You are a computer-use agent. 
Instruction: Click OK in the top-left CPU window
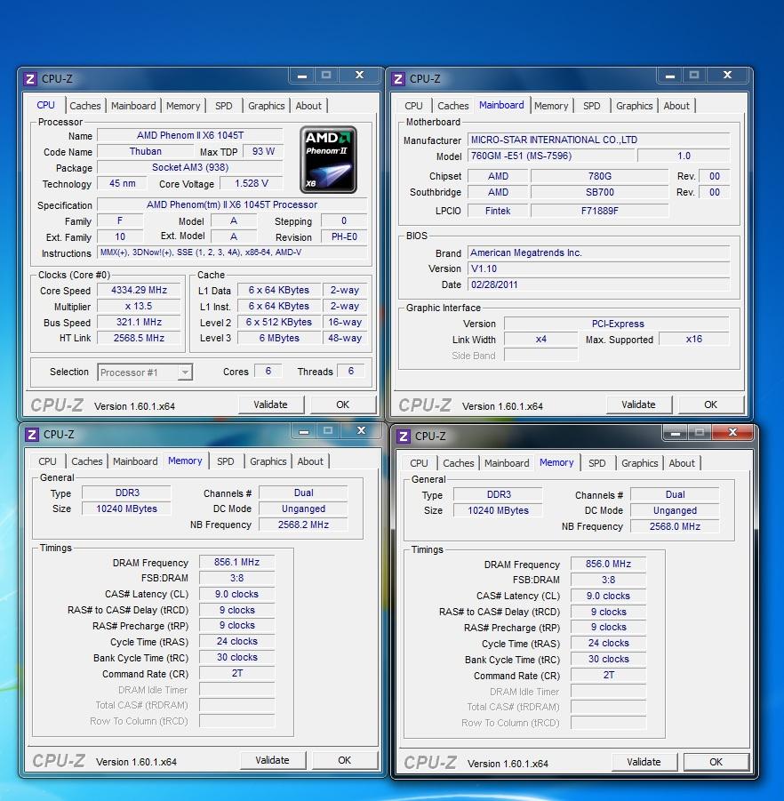click(x=343, y=405)
